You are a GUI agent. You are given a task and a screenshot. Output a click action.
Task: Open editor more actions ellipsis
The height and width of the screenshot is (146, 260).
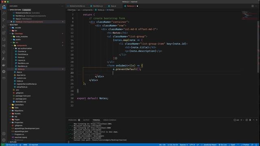click(256, 6)
